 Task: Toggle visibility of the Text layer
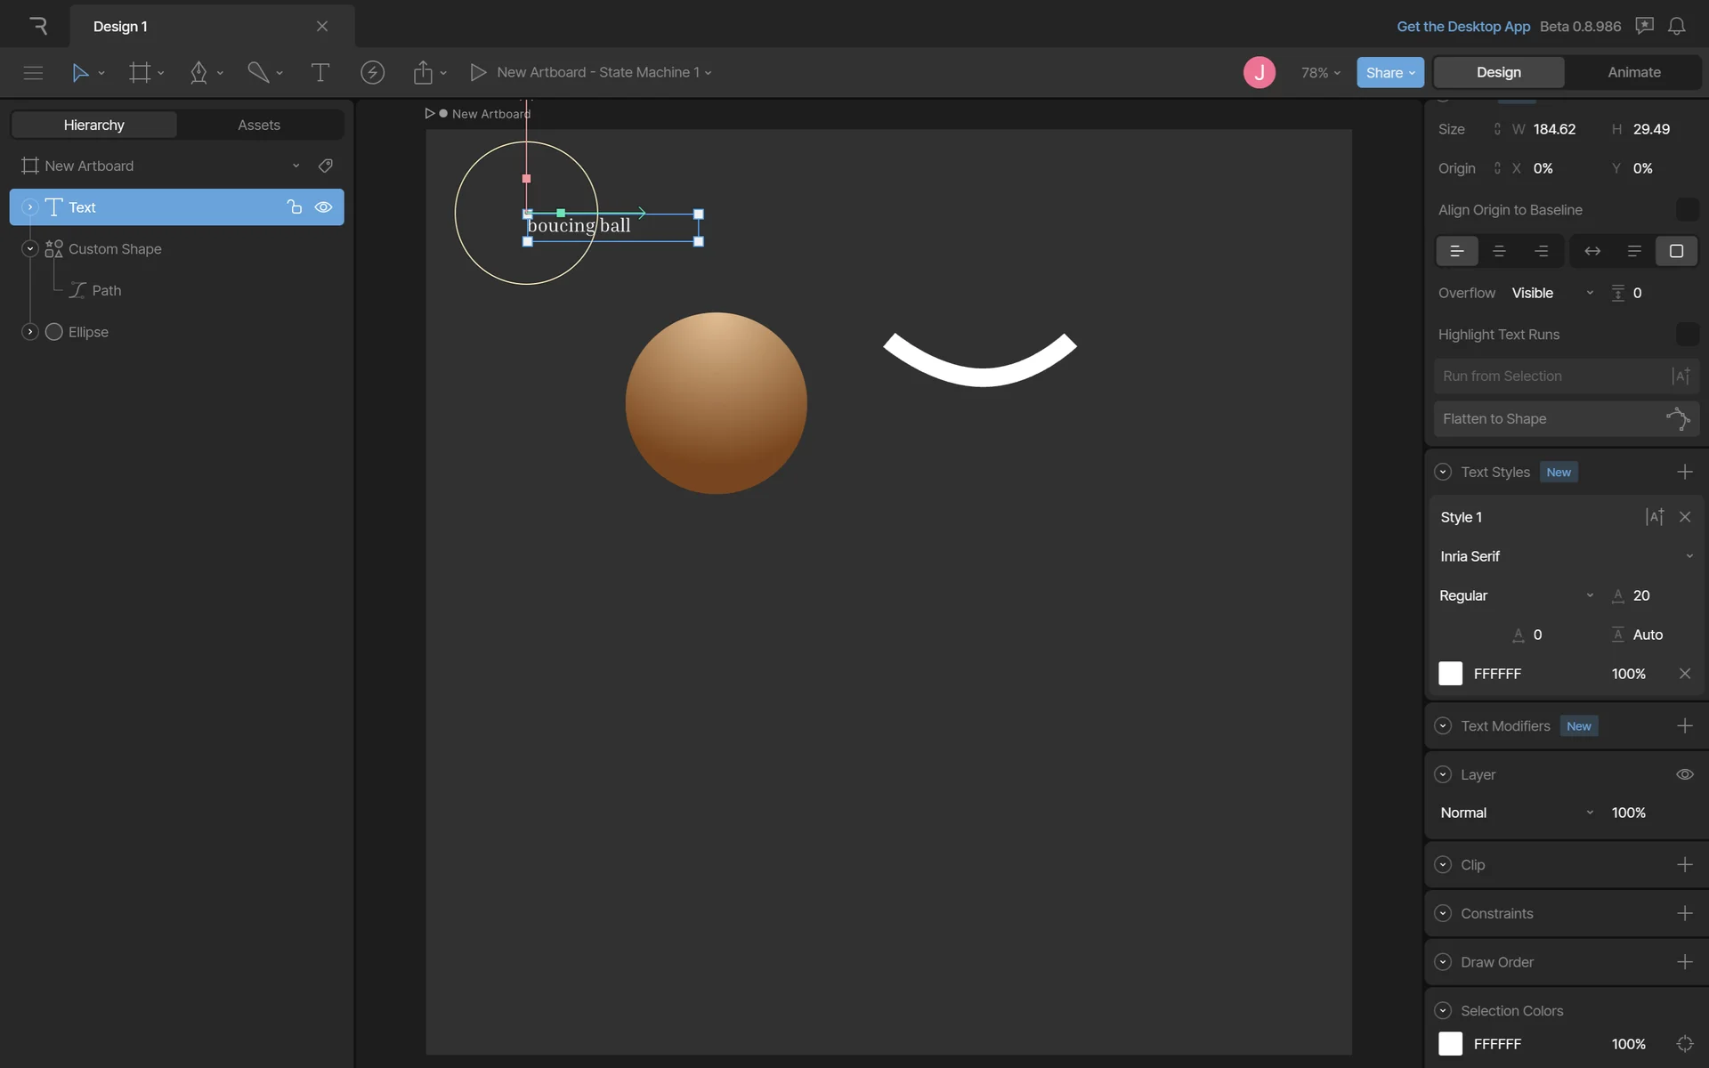(323, 207)
